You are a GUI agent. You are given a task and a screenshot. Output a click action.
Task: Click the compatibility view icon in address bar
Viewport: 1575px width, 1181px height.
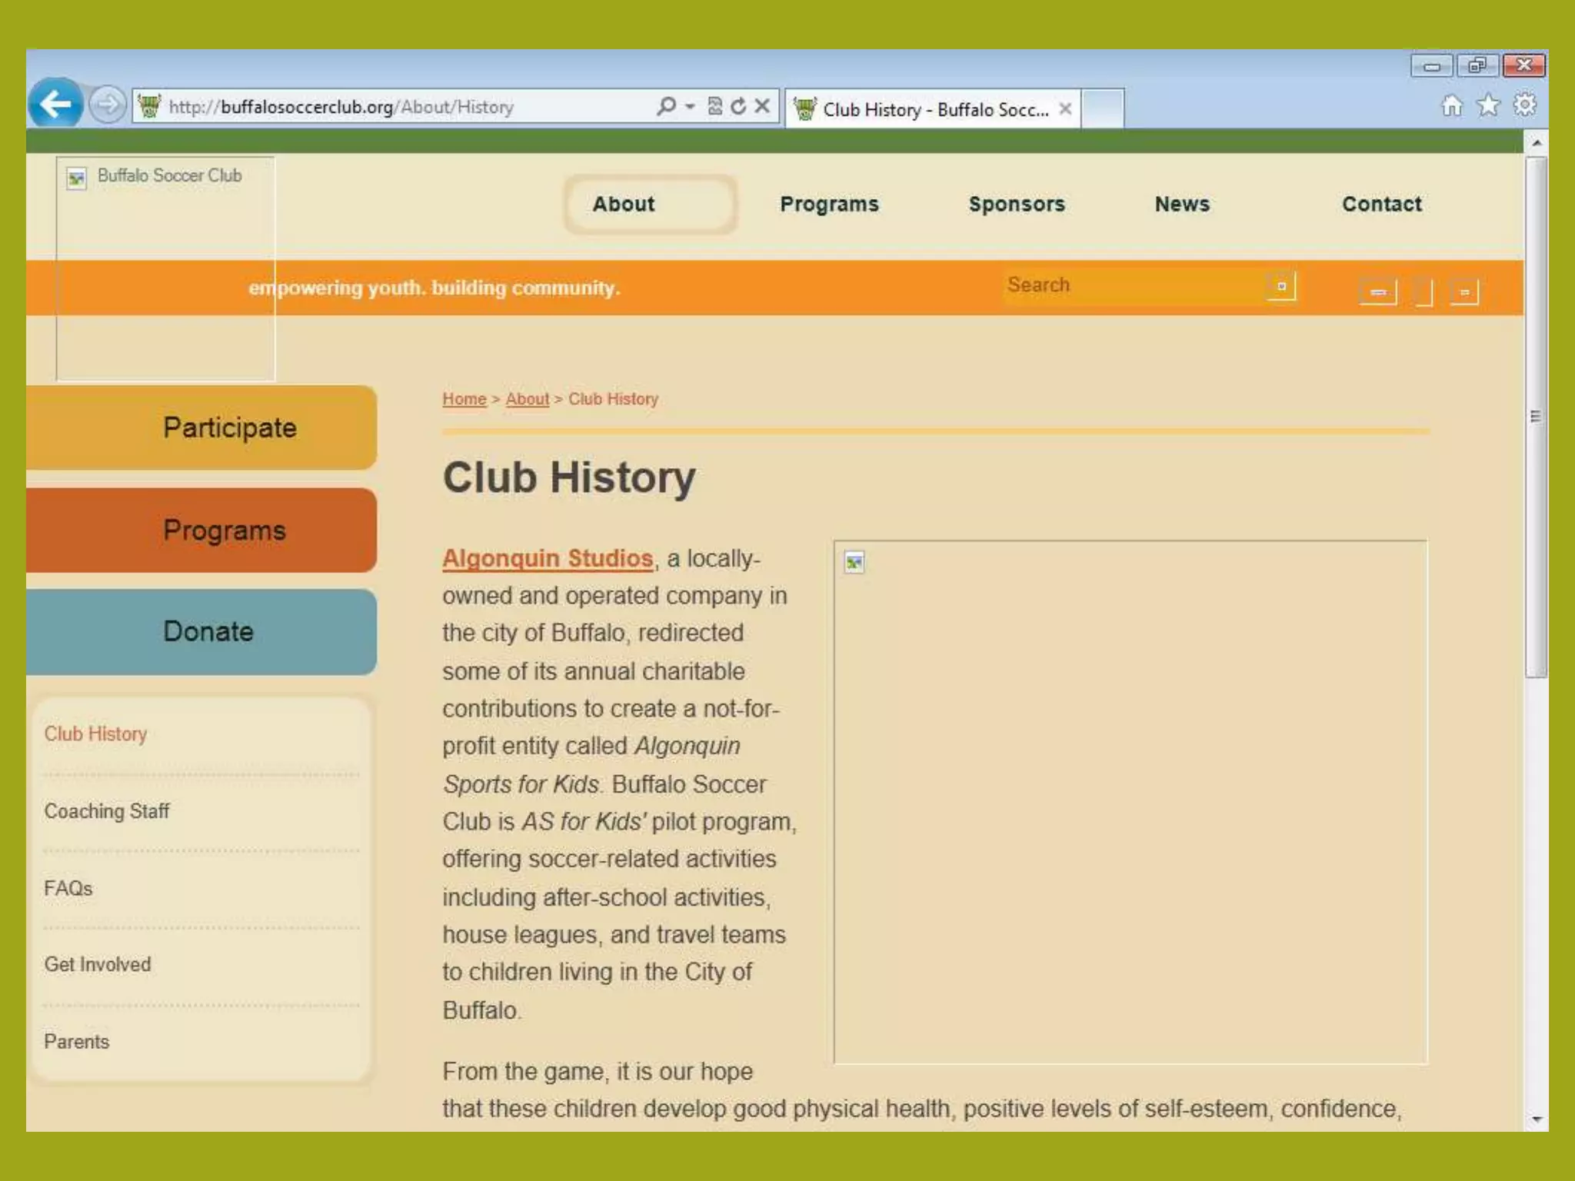715,106
